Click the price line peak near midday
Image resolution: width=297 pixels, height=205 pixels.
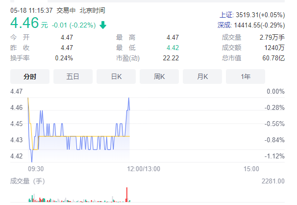click(129, 98)
